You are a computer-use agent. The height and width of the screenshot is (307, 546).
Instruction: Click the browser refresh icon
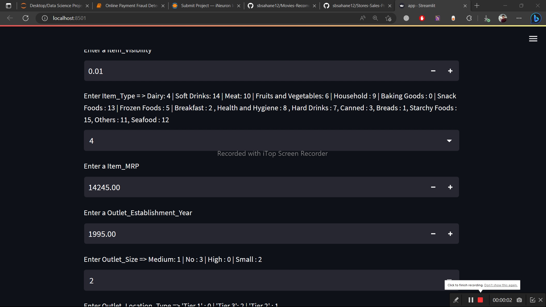(x=26, y=18)
